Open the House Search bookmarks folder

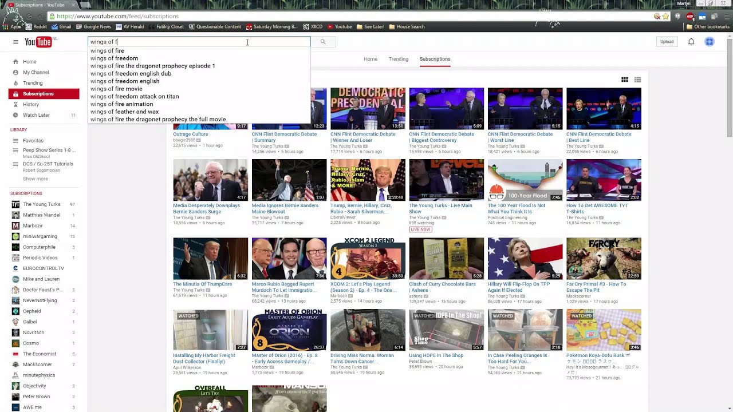[x=407, y=26]
